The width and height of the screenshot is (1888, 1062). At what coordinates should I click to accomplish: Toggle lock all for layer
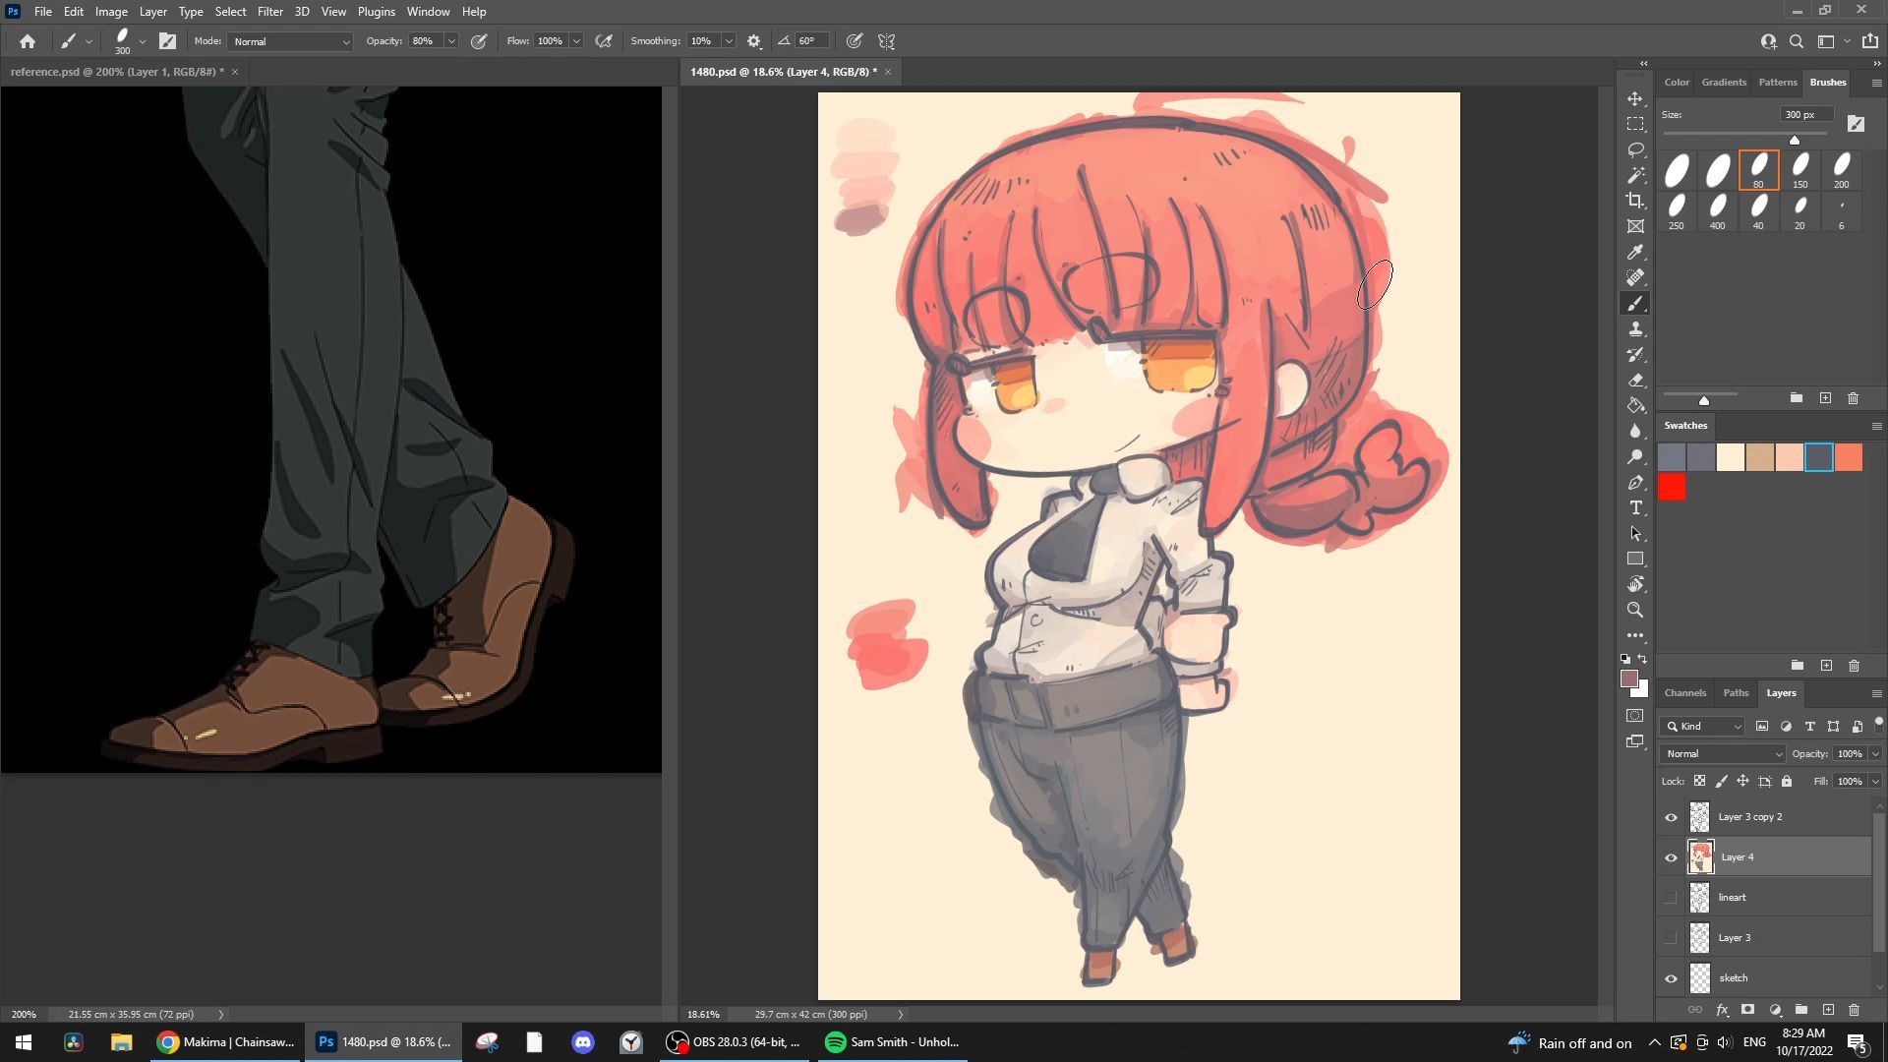1787,781
